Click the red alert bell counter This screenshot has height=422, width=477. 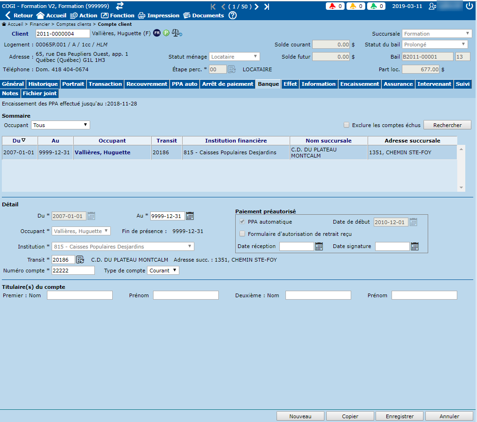point(335,7)
